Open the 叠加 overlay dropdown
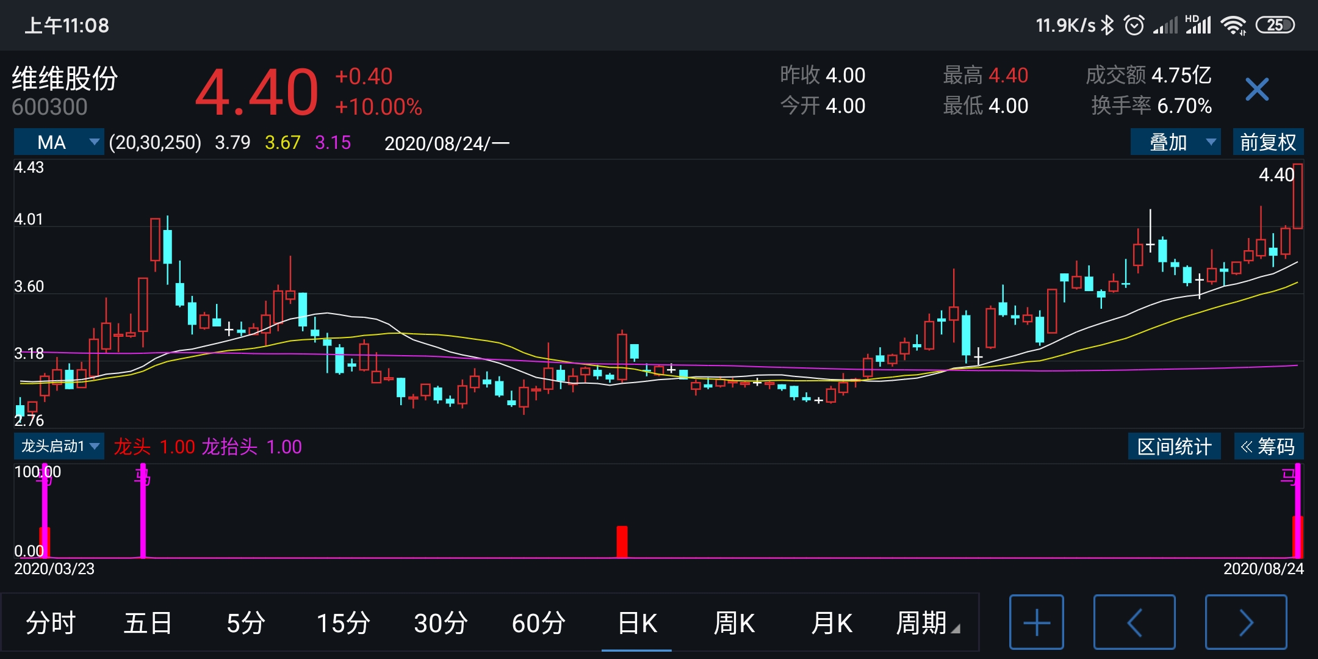 1175,142
